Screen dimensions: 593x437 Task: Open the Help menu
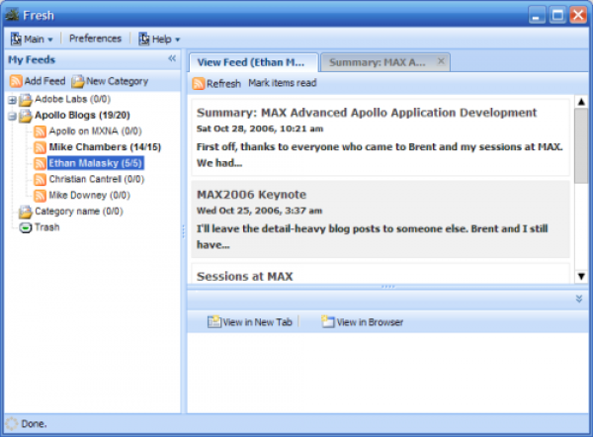click(x=159, y=39)
